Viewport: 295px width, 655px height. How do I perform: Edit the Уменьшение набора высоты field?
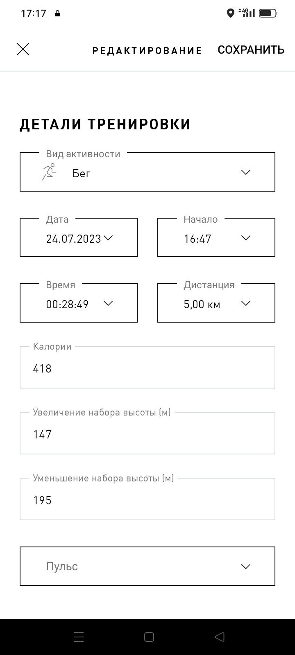(147, 499)
